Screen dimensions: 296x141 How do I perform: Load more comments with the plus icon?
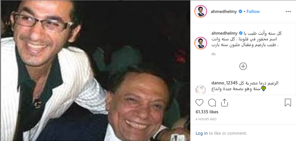click(243, 66)
